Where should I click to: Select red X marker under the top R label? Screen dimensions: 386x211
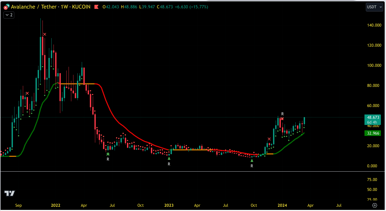click(x=282, y=119)
